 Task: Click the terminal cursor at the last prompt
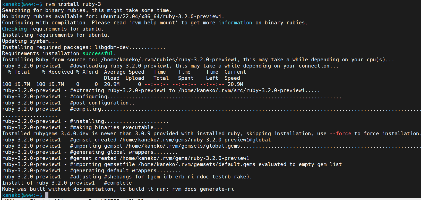click(47, 195)
